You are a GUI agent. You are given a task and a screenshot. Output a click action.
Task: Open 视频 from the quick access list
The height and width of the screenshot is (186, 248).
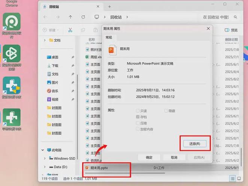(x=53, y=99)
